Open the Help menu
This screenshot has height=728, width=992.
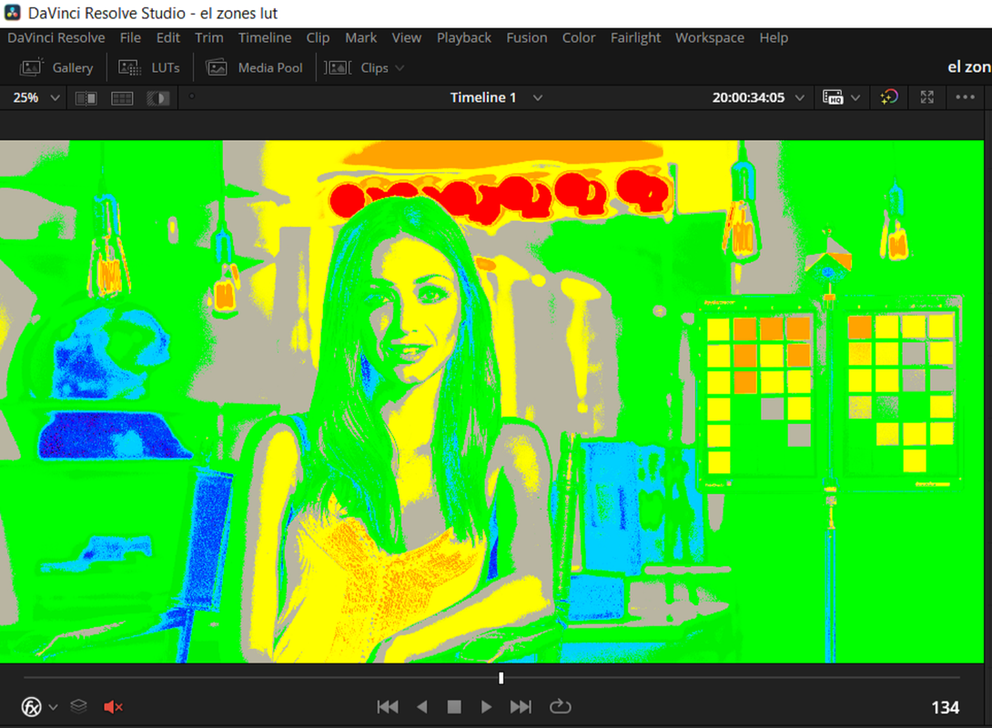774,38
